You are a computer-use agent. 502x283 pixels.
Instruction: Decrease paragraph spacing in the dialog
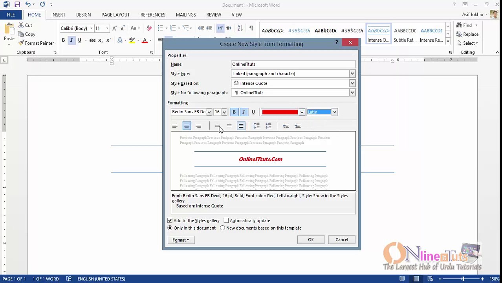coord(268,126)
